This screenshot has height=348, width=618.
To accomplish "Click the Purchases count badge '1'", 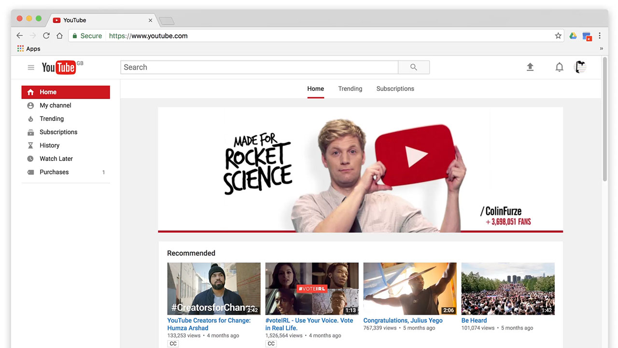I will click(x=103, y=172).
